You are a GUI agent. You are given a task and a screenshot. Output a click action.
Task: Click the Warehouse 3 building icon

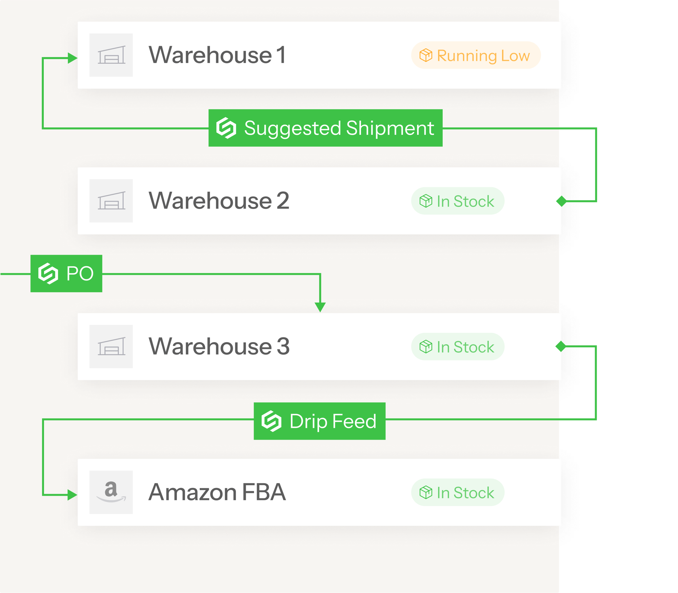pyautogui.click(x=111, y=346)
